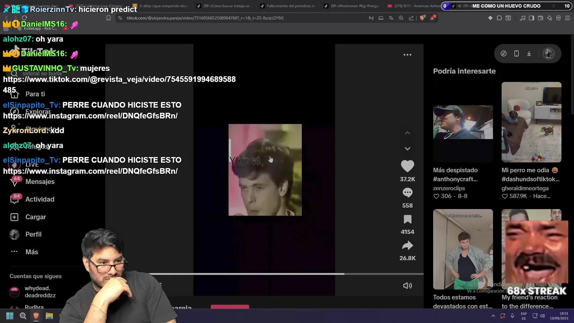Click the ESP language indicator in taskbar
The width and height of the screenshot is (574, 323).
(x=524, y=316)
